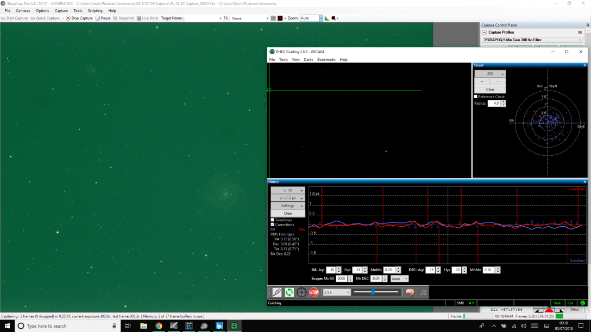Pause the SharpCap capture
Viewport: 591px width, 332px height.
(102, 18)
